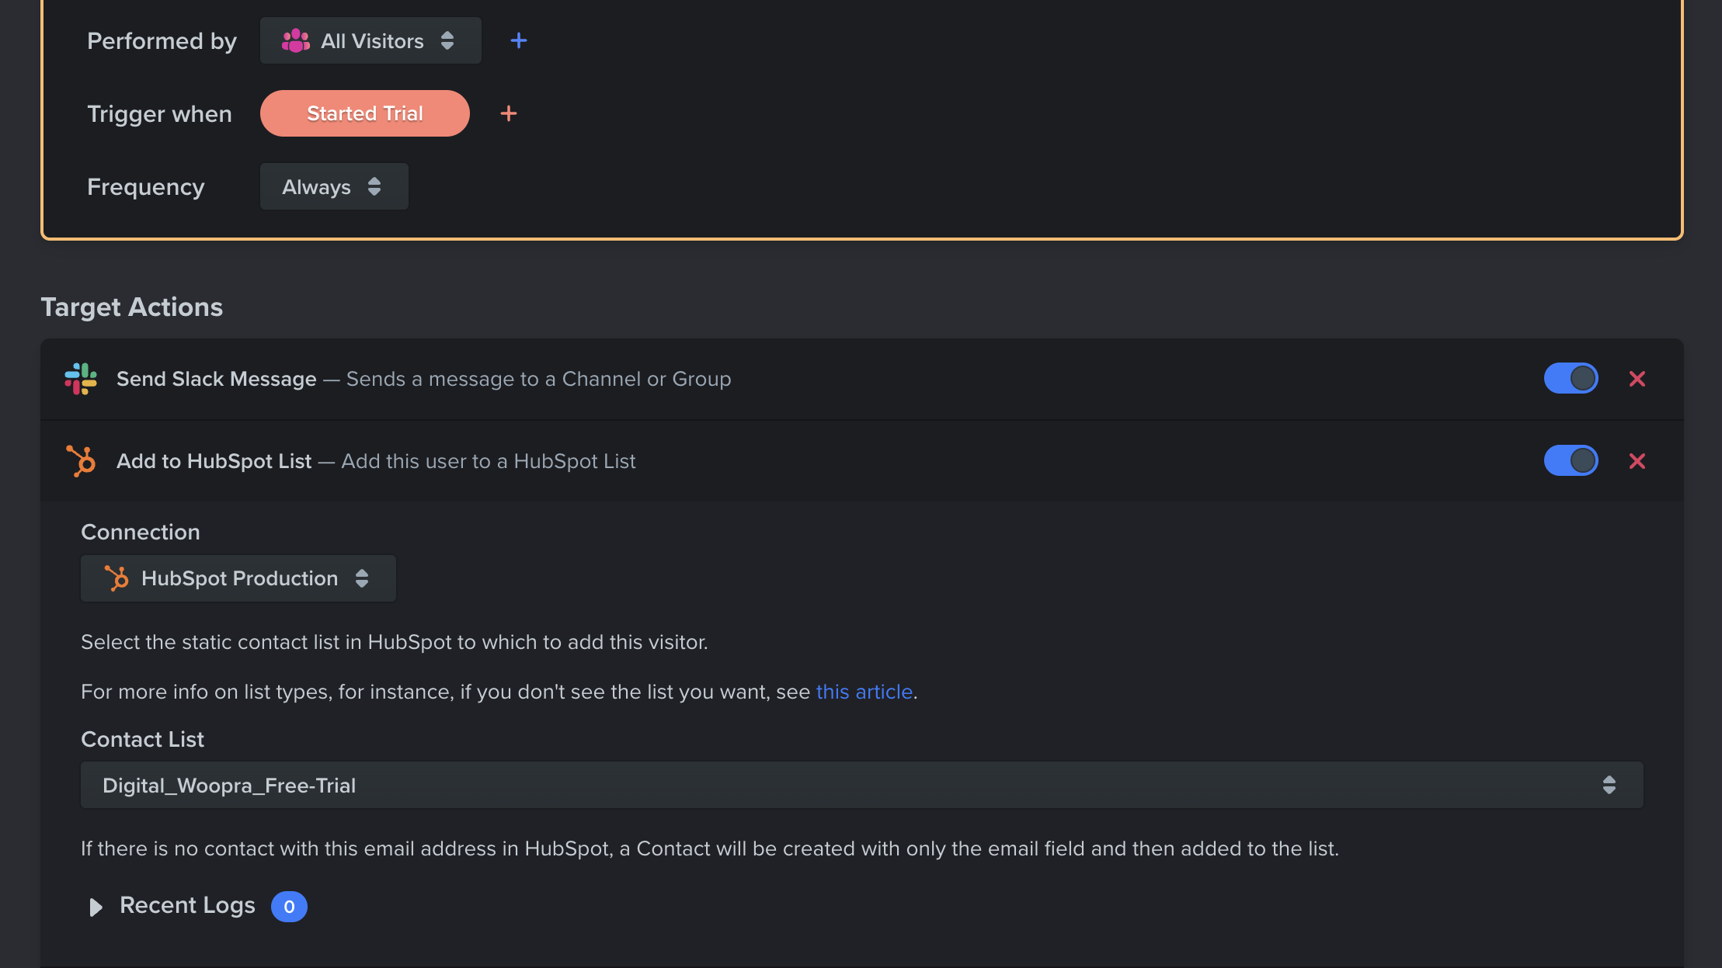Open the HubSpot Production connection dropdown
This screenshot has height=968, width=1722.
[x=238, y=578]
